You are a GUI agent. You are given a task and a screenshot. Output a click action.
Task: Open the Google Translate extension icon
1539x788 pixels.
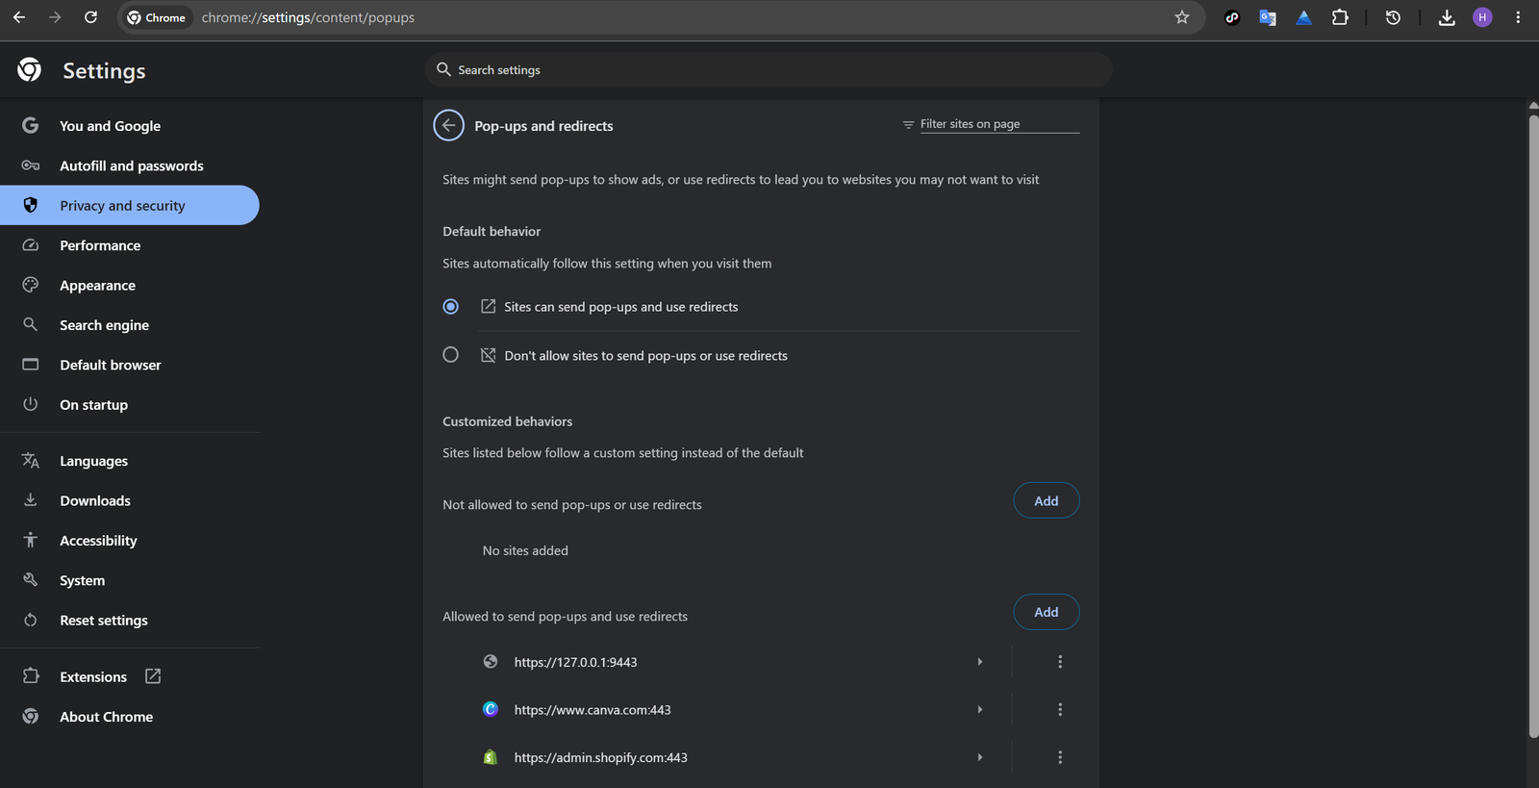[1268, 17]
